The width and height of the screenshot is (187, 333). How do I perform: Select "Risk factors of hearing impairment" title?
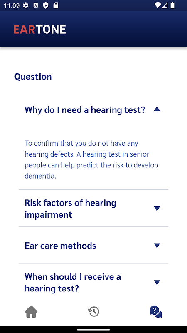coord(70,209)
